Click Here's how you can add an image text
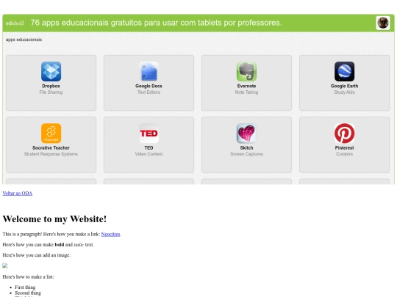This screenshot has height=297, width=397. [37, 255]
